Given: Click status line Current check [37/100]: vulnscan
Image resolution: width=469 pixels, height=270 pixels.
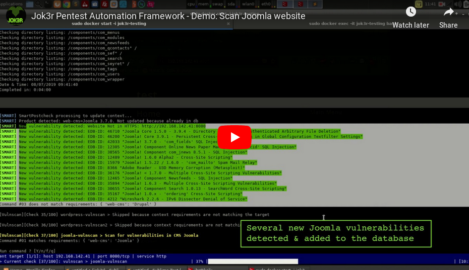Looking at the screenshot, I should click(x=64, y=261).
